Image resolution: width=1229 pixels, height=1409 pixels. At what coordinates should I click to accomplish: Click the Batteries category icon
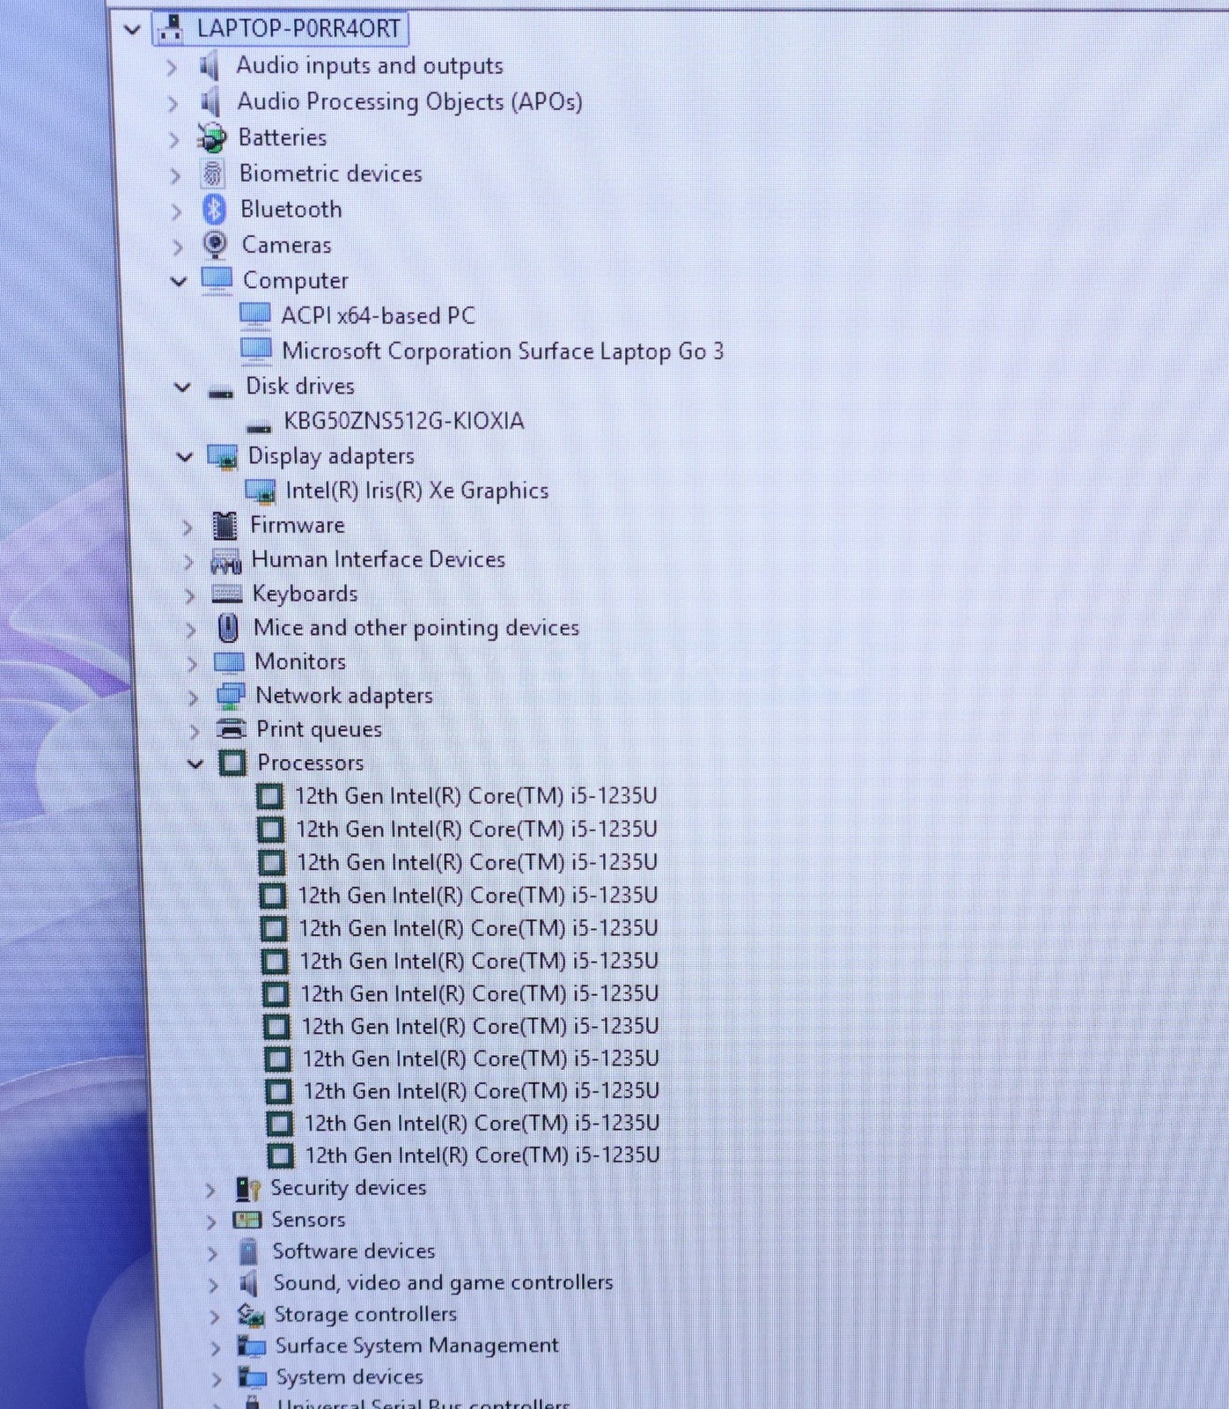coord(212,138)
